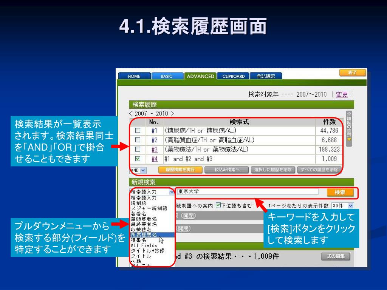387x290 pixels.
Task: Click the 薬物療法/TH search expression row
Action: coord(207,149)
